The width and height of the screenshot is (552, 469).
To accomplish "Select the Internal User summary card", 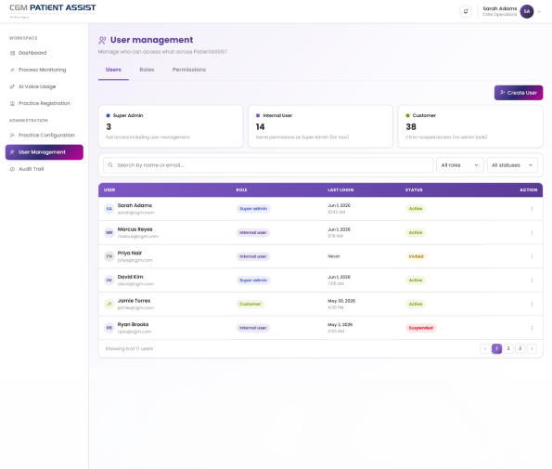I will pos(320,126).
